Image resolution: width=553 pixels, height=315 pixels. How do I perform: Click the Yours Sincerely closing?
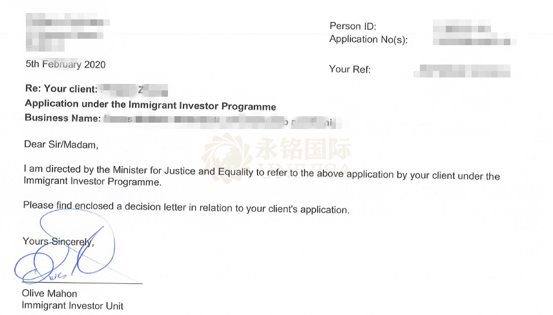[x=58, y=241]
